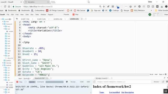This screenshot has width=168, height=94.
Task: Open the Runner selector
Action: (73, 82)
